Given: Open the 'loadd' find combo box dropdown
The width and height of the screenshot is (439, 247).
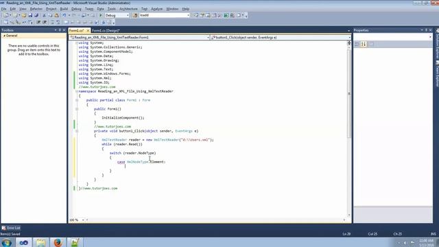Looking at the screenshot, I should coord(188,15).
